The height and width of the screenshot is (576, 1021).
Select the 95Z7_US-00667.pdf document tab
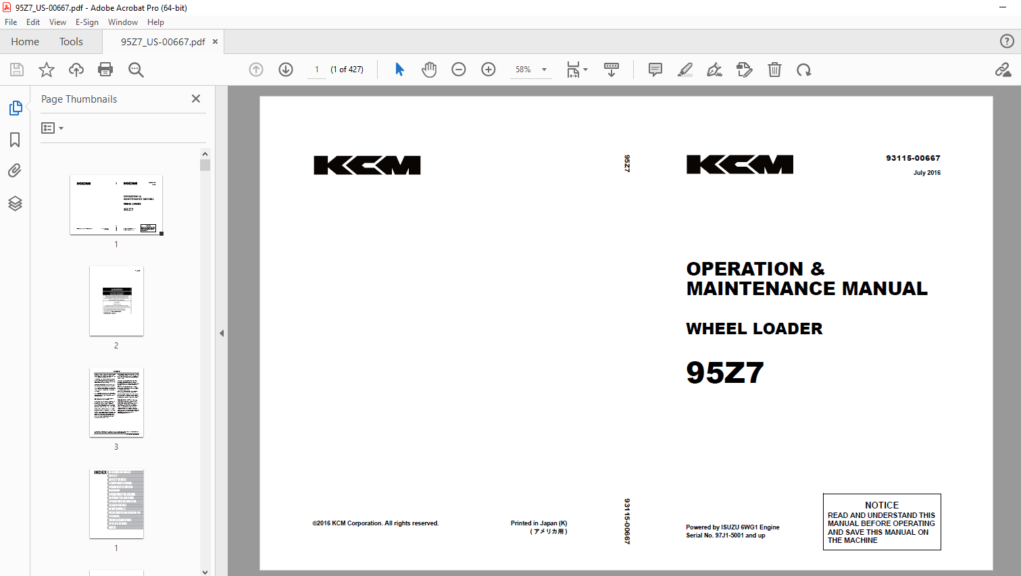(x=163, y=41)
